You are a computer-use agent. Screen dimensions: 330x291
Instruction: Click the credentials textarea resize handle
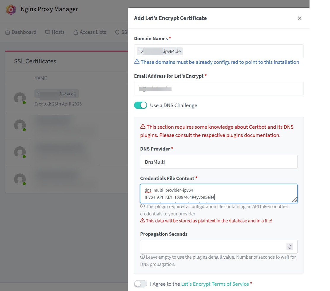click(x=294, y=200)
